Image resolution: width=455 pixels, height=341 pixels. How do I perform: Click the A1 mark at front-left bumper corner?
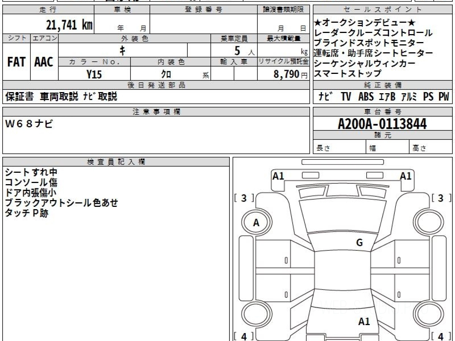click(x=278, y=176)
